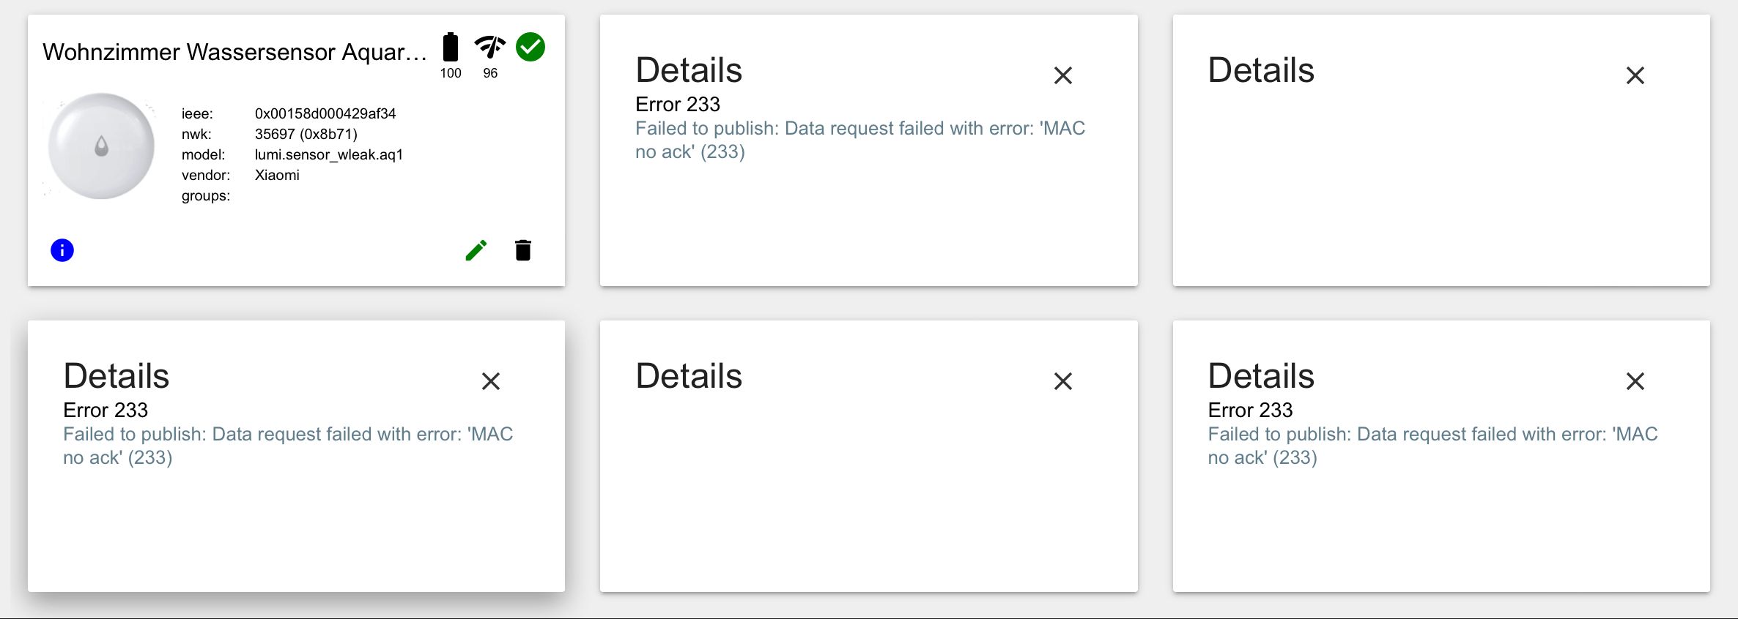The width and height of the screenshot is (1738, 619).
Task: Click the blue info icon on device card
Action: [62, 250]
